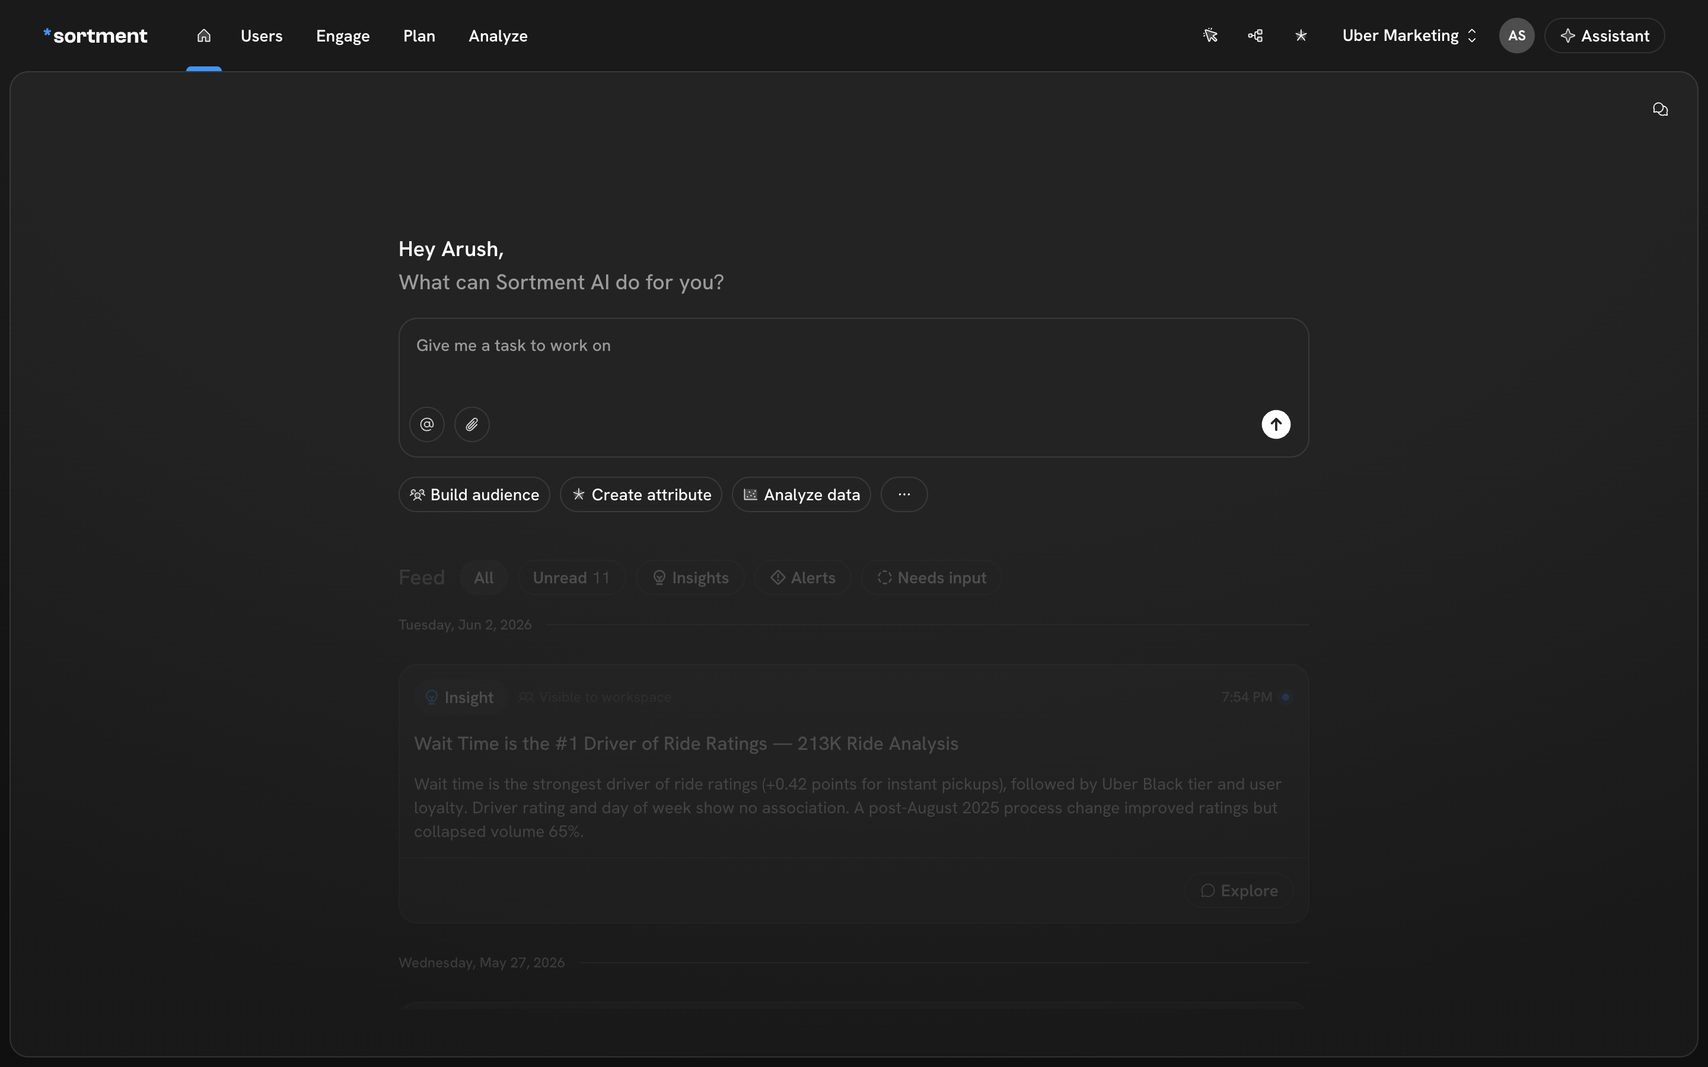
Task: Click the 'Tuesday, Jun 2, 2026' date header
Action: 465,625
